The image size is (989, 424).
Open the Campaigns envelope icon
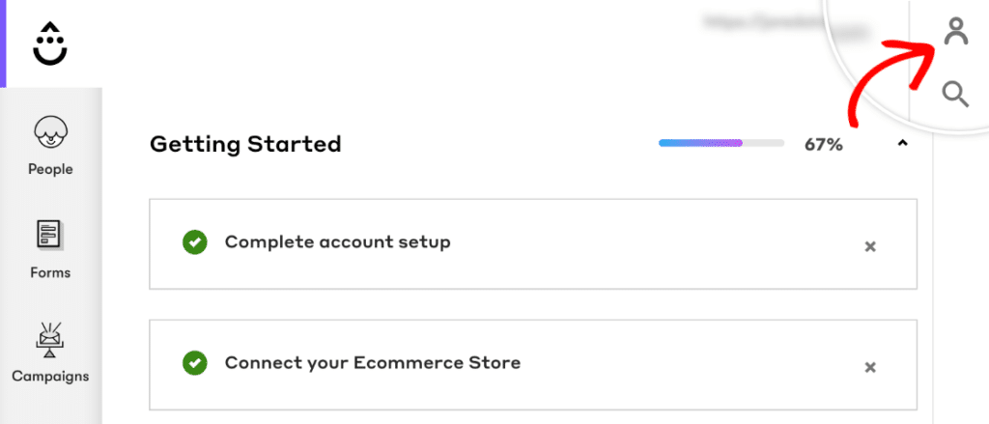[x=50, y=338]
